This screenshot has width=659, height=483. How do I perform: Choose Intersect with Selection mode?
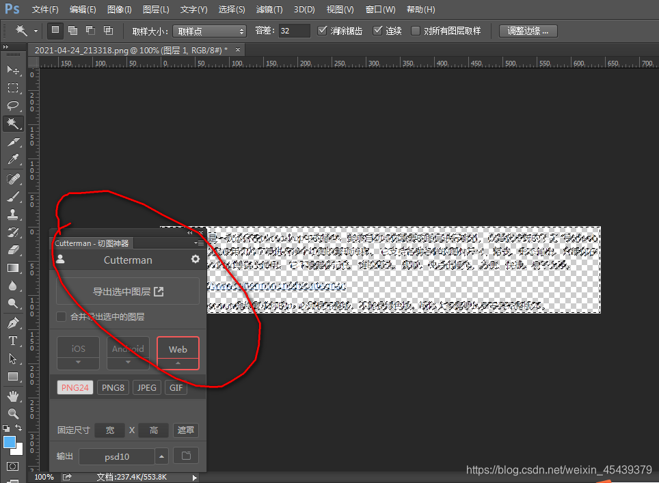109,30
